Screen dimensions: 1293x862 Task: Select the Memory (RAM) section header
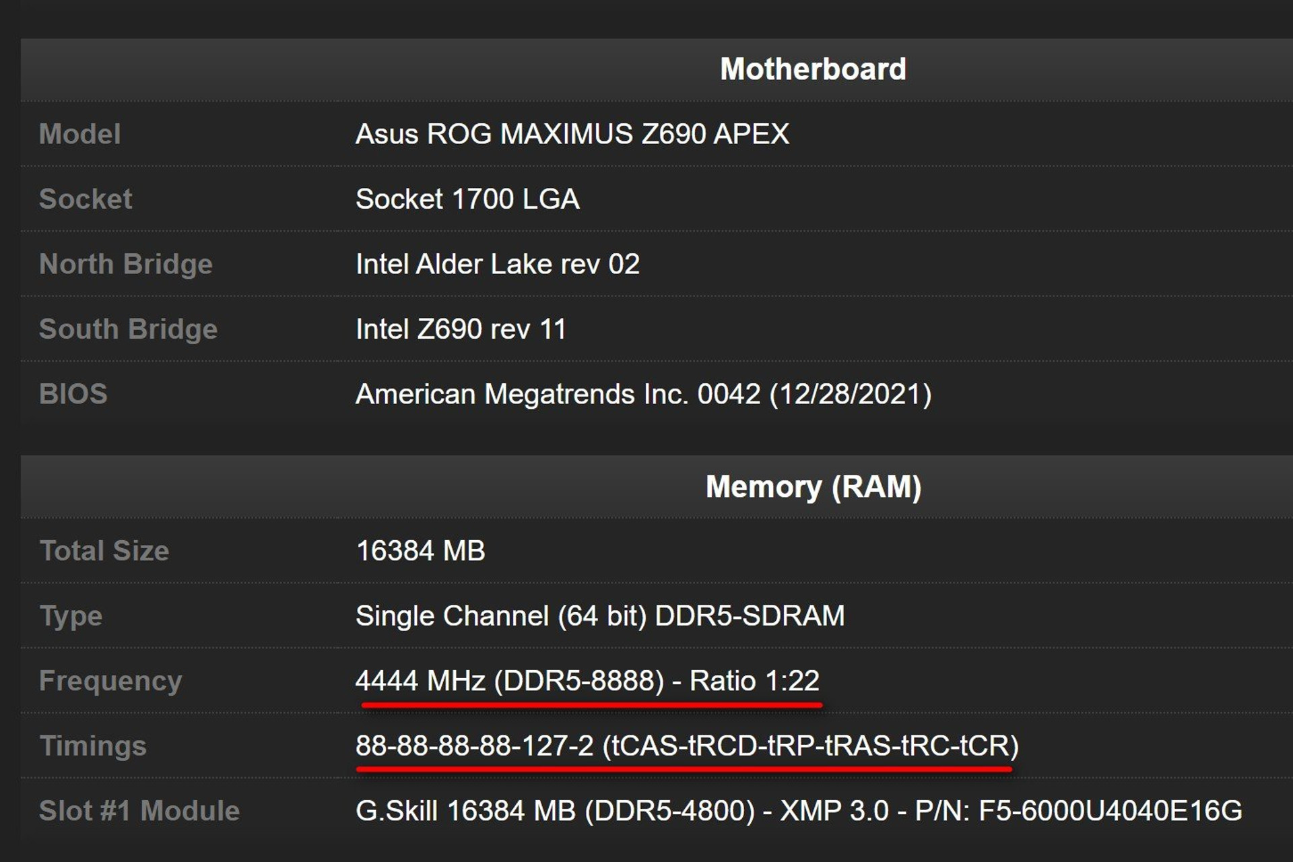tap(813, 487)
